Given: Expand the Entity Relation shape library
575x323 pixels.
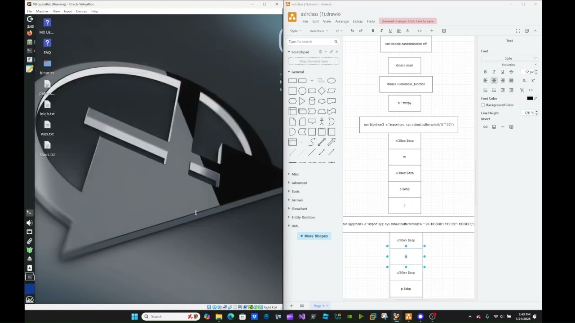Looking at the screenshot, I should [x=303, y=217].
